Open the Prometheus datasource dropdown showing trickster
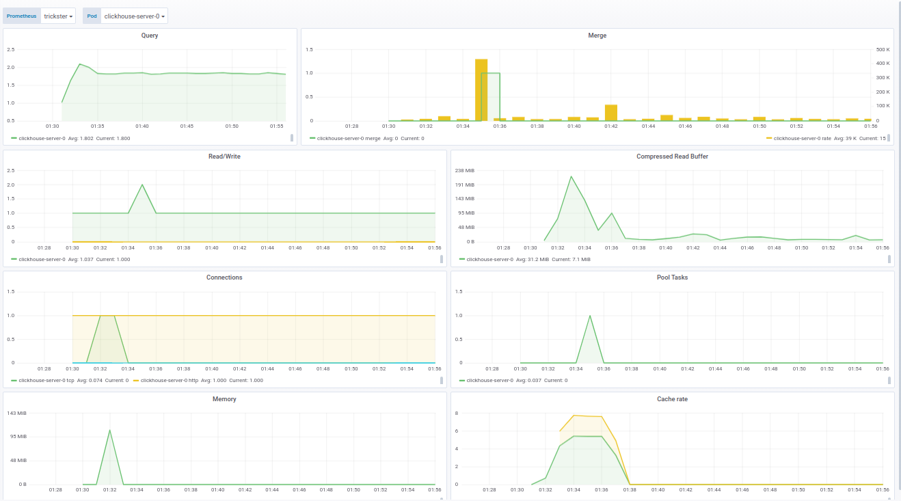Image resolution: width=901 pixels, height=501 pixels. click(x=58, y=16)
